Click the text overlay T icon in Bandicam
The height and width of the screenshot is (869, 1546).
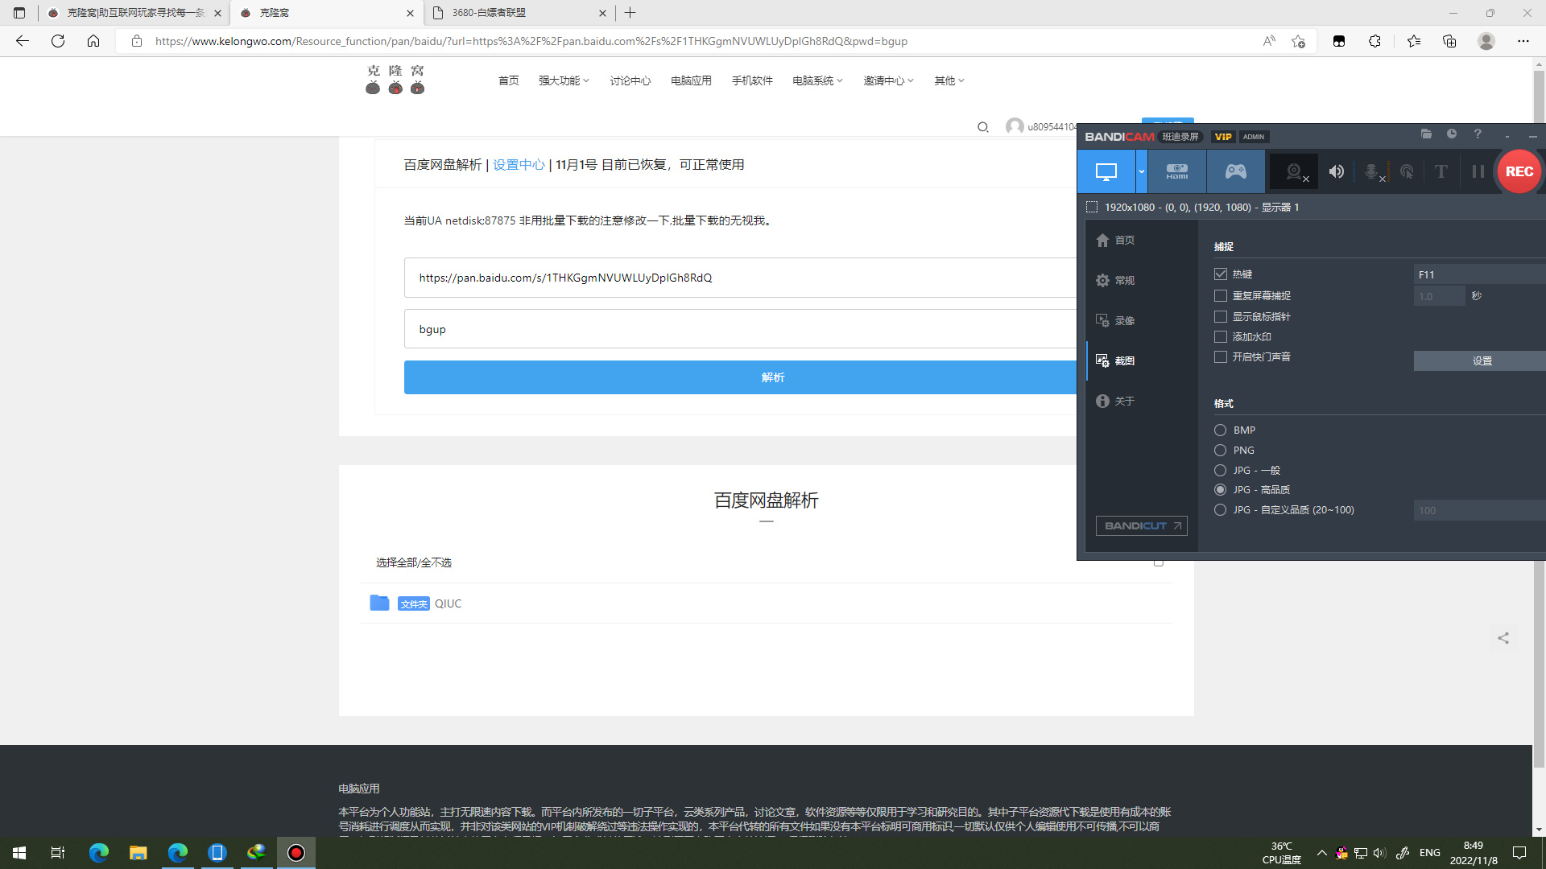(x=1441, y=171)
